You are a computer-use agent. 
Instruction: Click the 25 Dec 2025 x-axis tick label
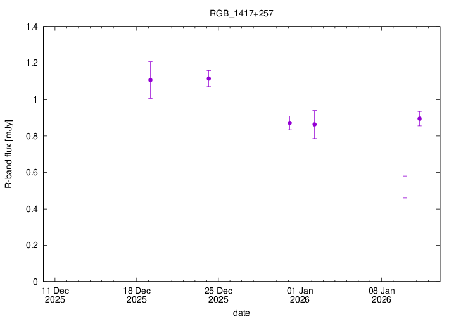218,294
